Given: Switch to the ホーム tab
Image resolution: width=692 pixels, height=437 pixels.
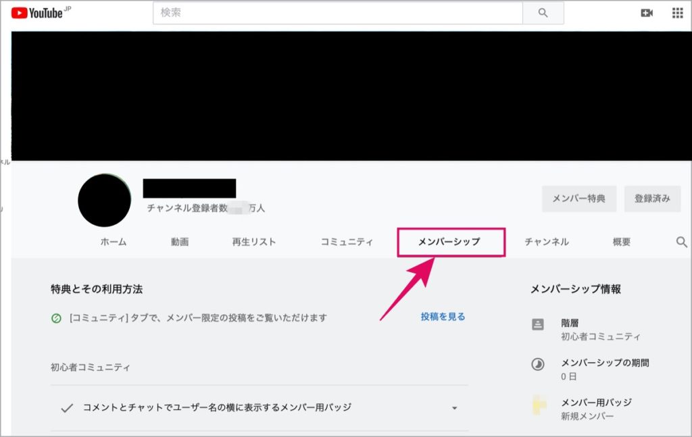Looking at the screenshot, I should point(114,242).
